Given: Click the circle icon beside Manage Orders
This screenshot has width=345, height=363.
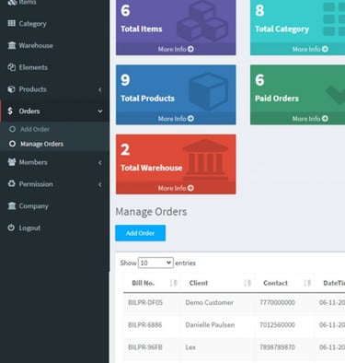Looking at the screenshot, I should coord(12,144).
